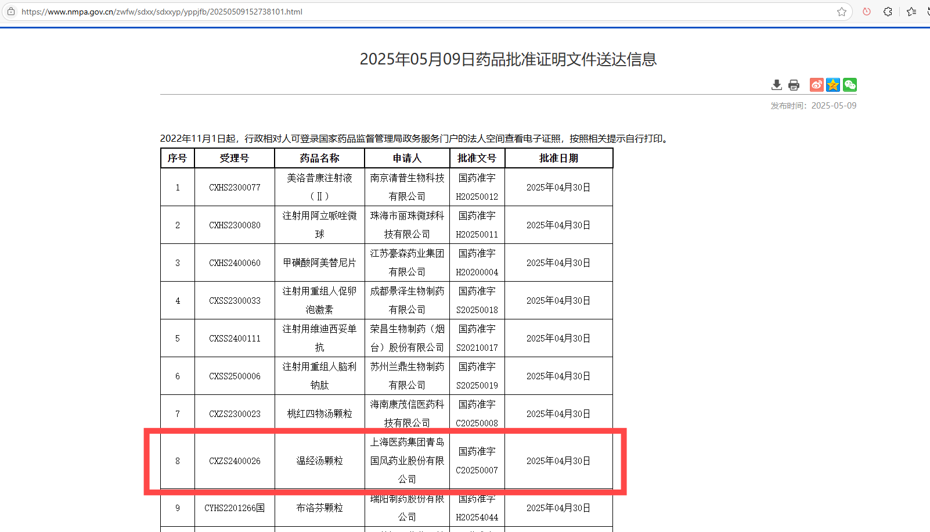Download the page using the download icon

coord(776,85)
